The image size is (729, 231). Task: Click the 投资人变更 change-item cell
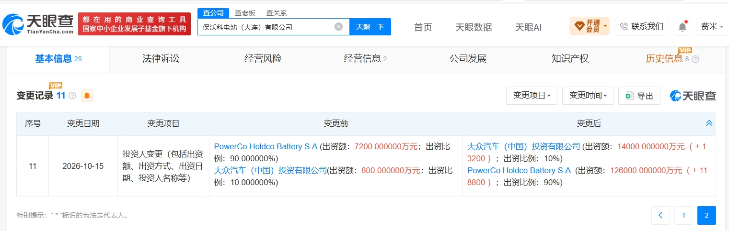click(x=163, y=166)
